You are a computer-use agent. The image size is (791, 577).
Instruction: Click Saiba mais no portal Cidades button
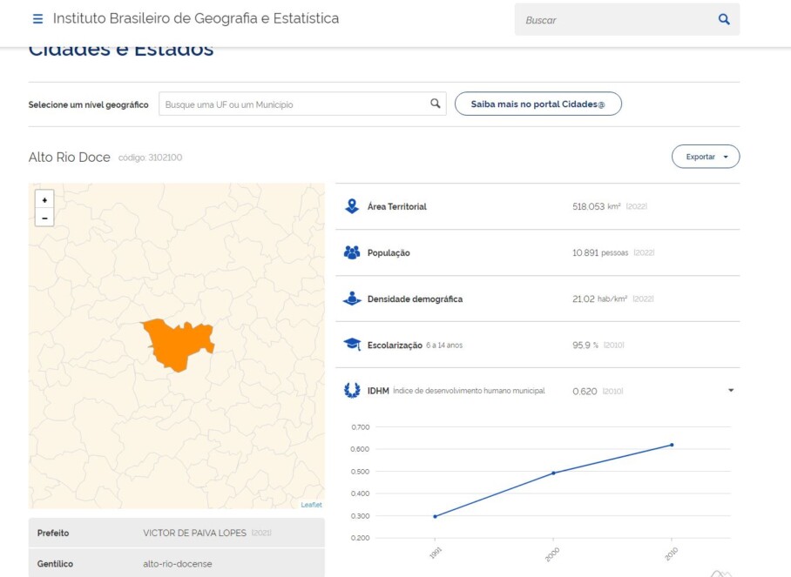point(537,104)
